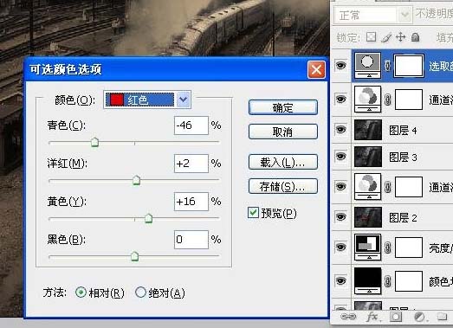Toggle visibility of 图层 3

tap(341, 157)
